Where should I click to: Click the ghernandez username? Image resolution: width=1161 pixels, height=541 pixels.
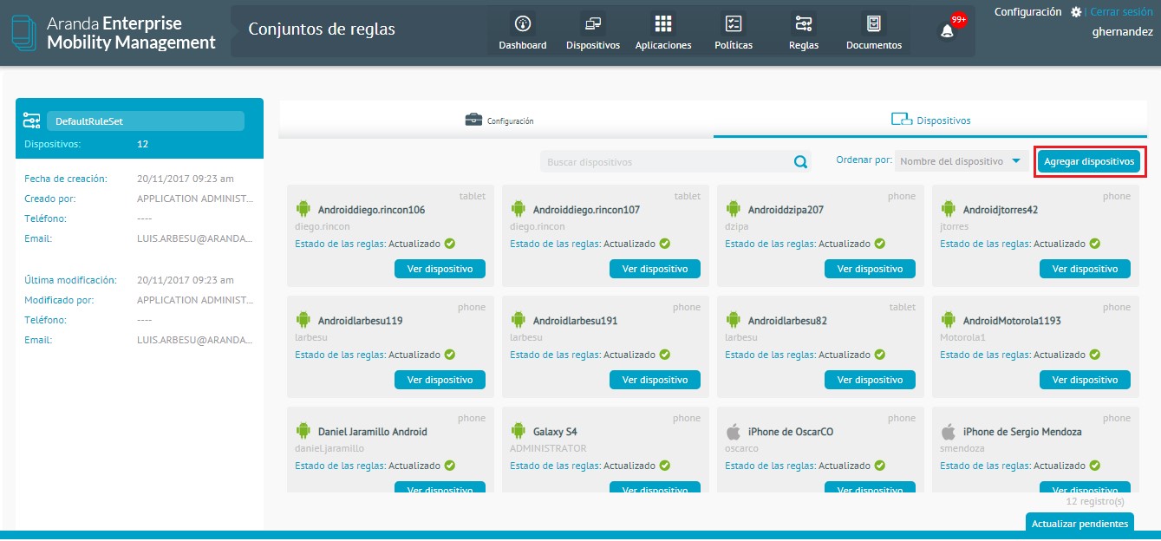pyautogui.click(x=1123, y=31)
